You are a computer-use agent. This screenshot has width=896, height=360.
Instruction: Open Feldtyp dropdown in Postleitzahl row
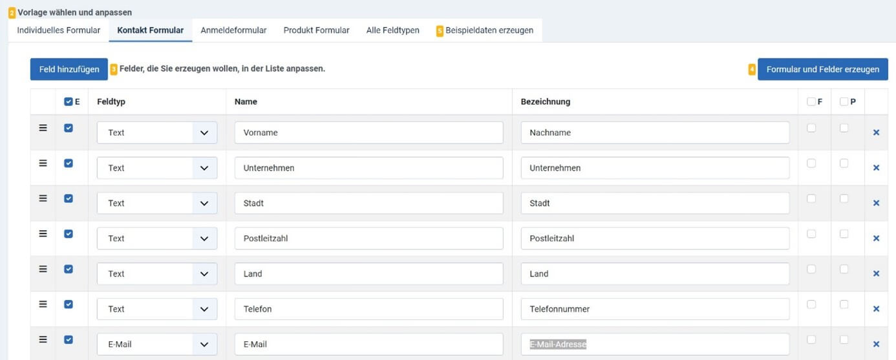coord(157,238)
